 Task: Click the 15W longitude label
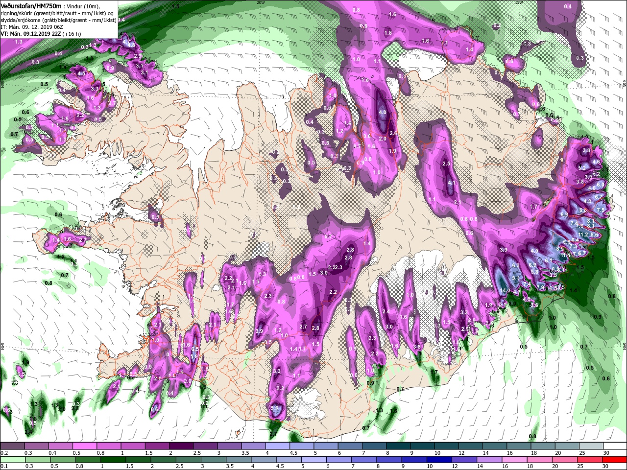click(519, 2)
